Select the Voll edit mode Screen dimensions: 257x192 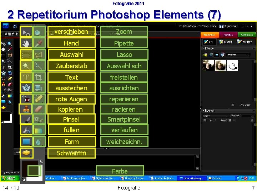[x=209, y=42]
